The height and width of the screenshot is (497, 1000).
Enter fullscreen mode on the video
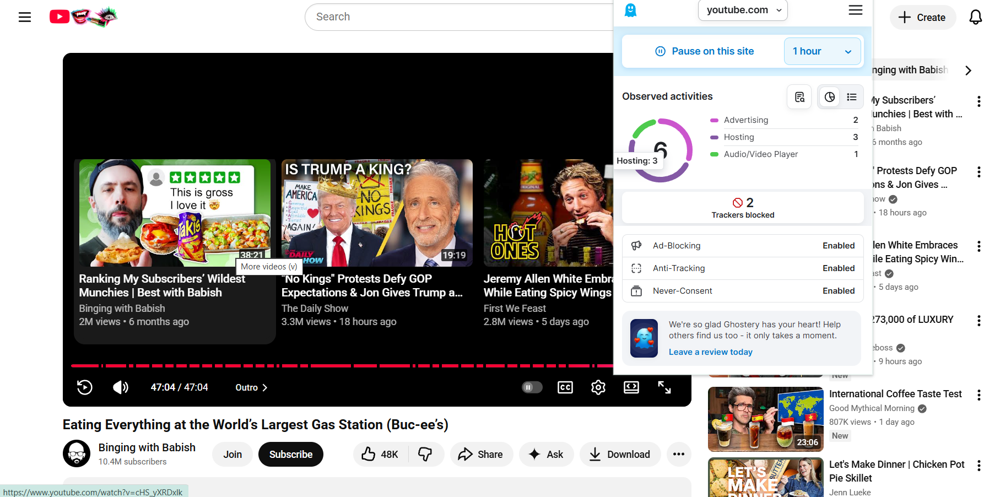coord(664,387)
